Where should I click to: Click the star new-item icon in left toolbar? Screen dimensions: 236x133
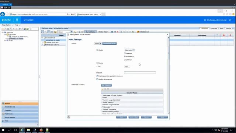[3, 29]
